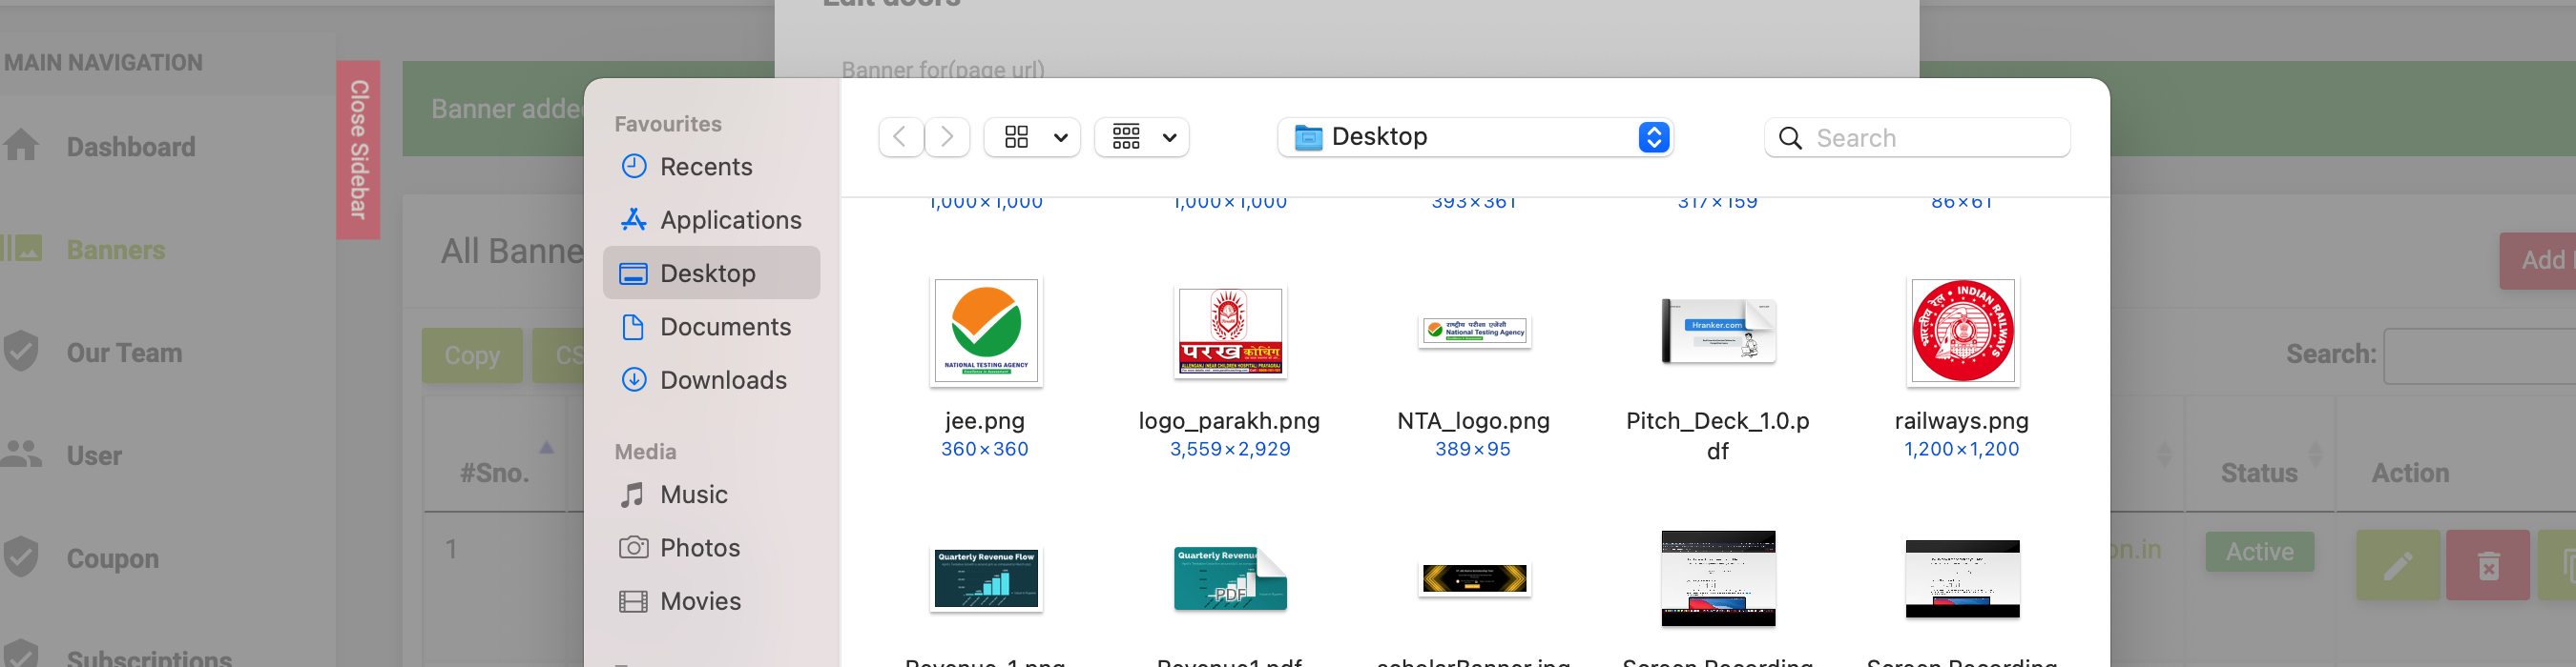Open Documents folder in sidebar

pos(711,327)
